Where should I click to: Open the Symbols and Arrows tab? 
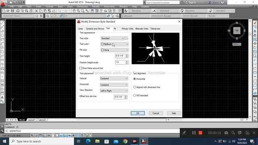tap(95, 29)
